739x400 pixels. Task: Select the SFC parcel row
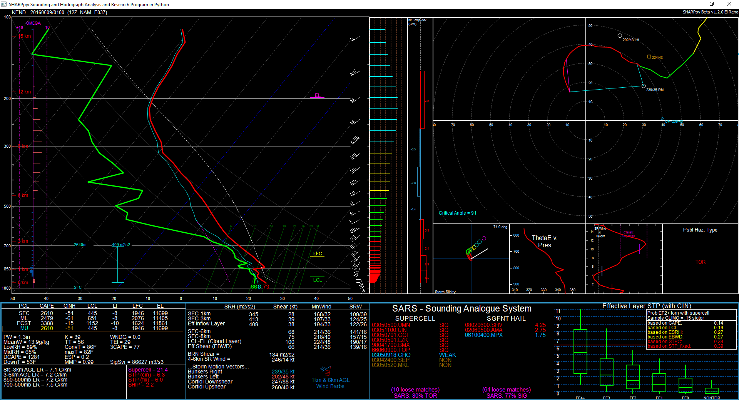click(92, 313)
